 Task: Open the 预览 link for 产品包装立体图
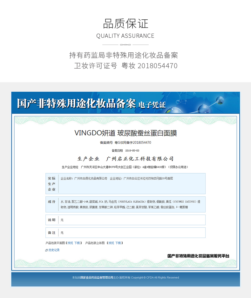tap(111, 243)
